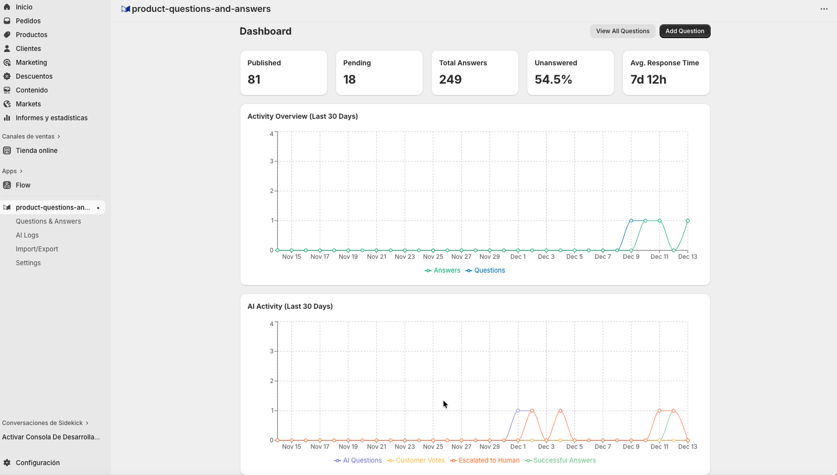Expand the Apps section chevron
The image size is (837, 475).
pyautogui.click(x=21, y=171)
